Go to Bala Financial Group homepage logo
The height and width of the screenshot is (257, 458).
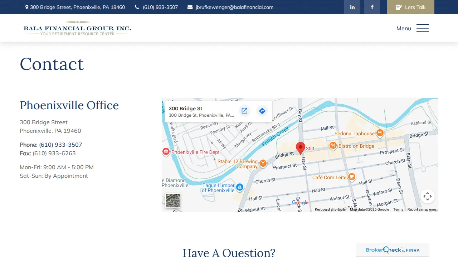(77, 28)
